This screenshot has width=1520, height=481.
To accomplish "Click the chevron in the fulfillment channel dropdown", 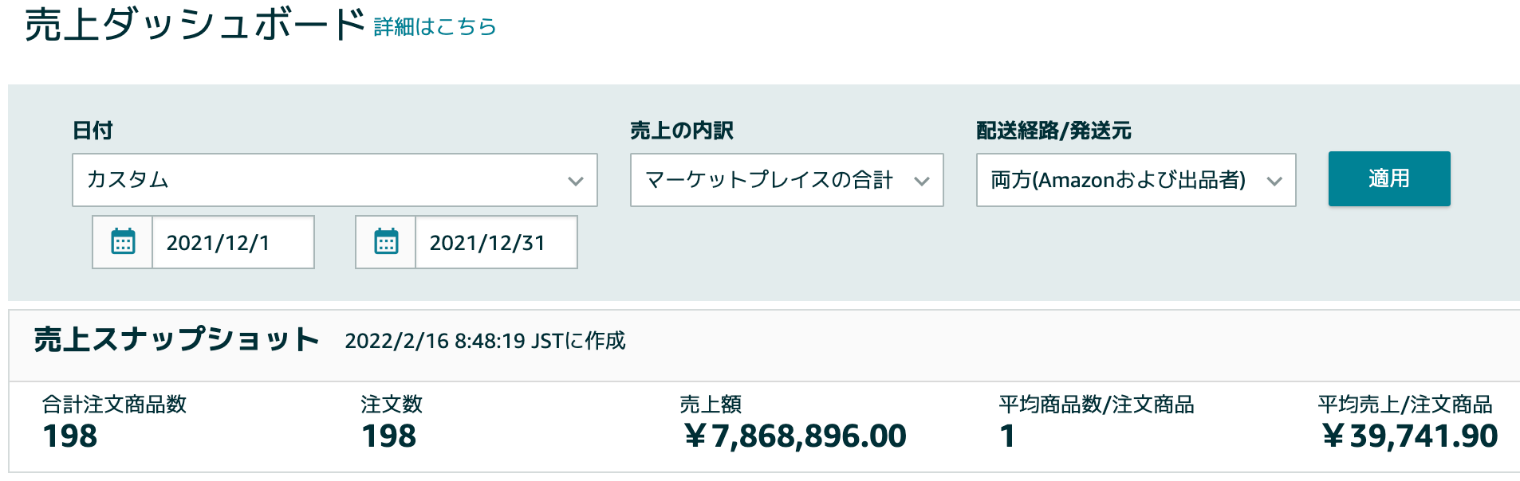I will tap(1274, 182).
